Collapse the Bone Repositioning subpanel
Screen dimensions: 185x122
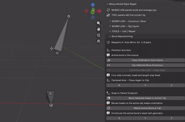[x=110, y=36]
